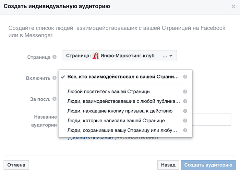Click the info icon beside За посл. label
The image size is (240, 173).
pos(55,99)
